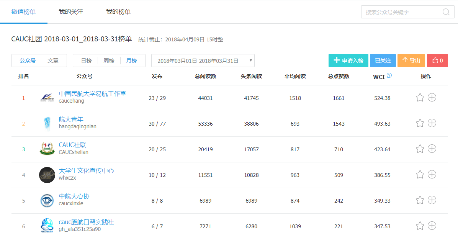
Task: Star the 中国民航大学易航工作室 account
Action: coord(420,98)
